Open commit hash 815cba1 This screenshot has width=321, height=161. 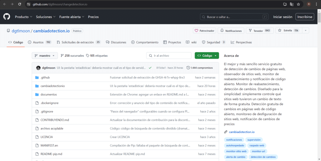[161, 68]
